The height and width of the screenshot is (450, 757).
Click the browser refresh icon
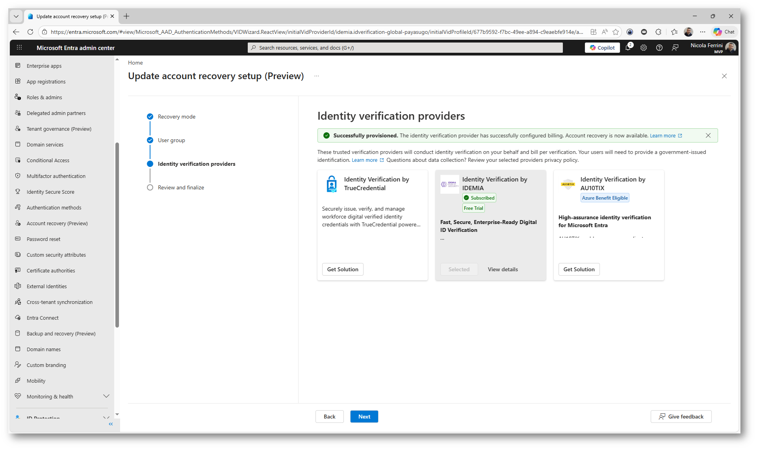(30, 32)
